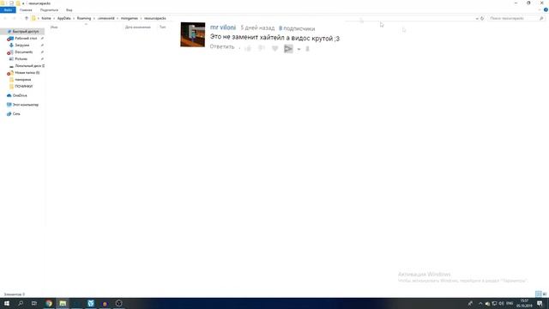Open the Главная ribbon tab

pyautogui.click(x=26, y=10)
